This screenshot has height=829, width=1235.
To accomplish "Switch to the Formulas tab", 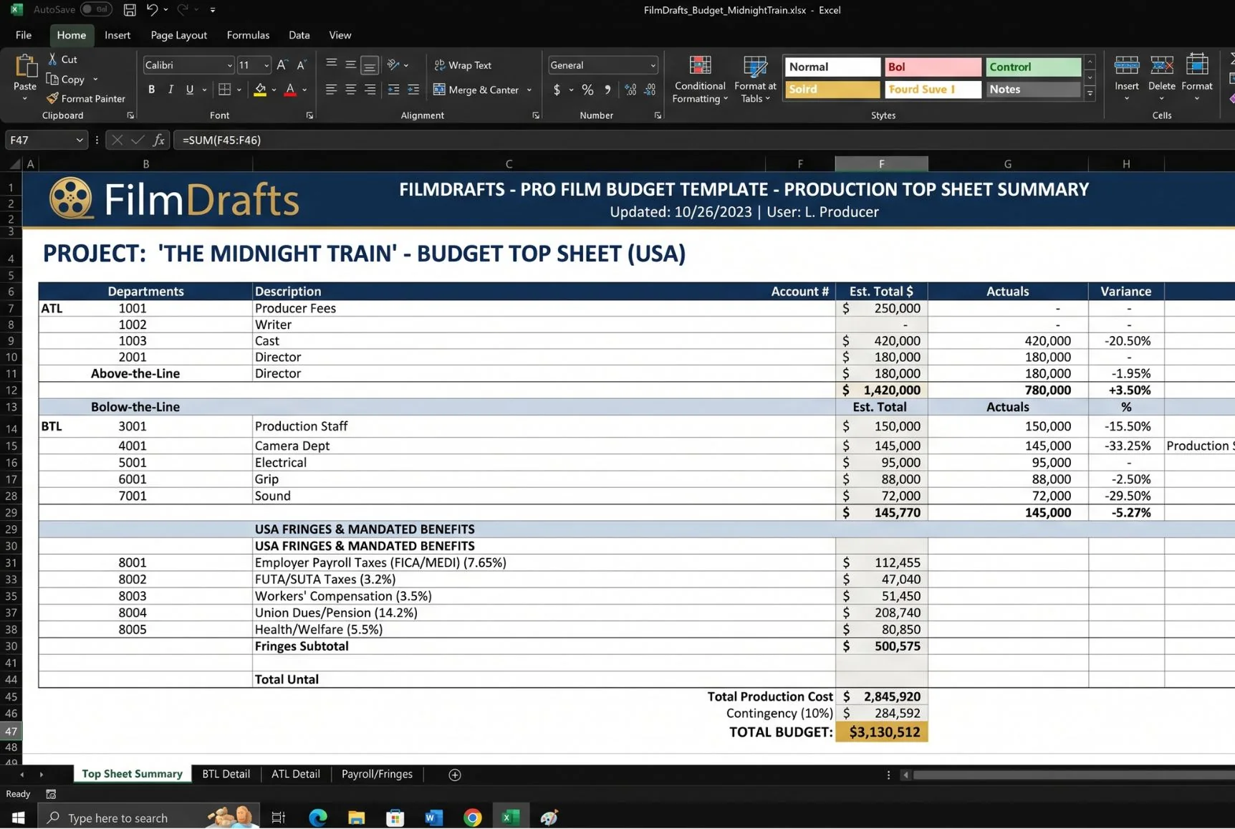I will tap(248, 35).
